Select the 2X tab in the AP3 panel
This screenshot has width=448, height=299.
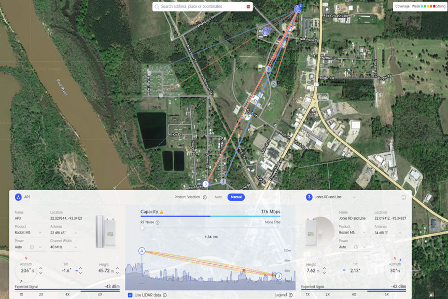40,294
